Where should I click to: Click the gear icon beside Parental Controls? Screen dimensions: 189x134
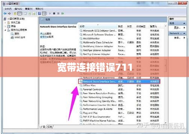[81, 89]
